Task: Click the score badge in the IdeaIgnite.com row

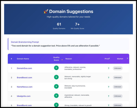Action: point(56,96)
